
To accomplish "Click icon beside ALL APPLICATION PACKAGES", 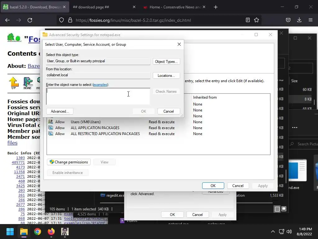I will pos(51,128).
